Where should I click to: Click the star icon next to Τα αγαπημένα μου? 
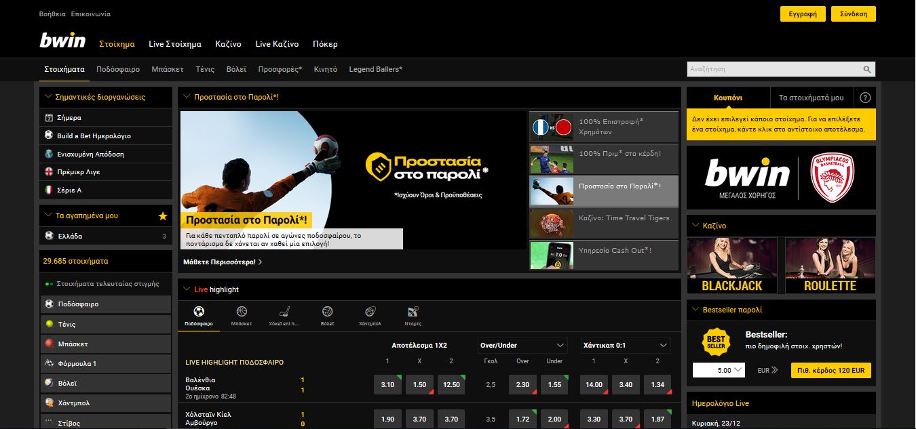click(x=162, y=216)
